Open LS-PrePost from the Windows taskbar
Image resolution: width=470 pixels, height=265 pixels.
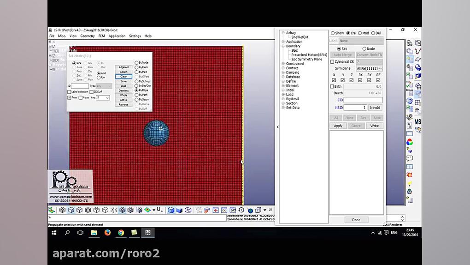148,233
